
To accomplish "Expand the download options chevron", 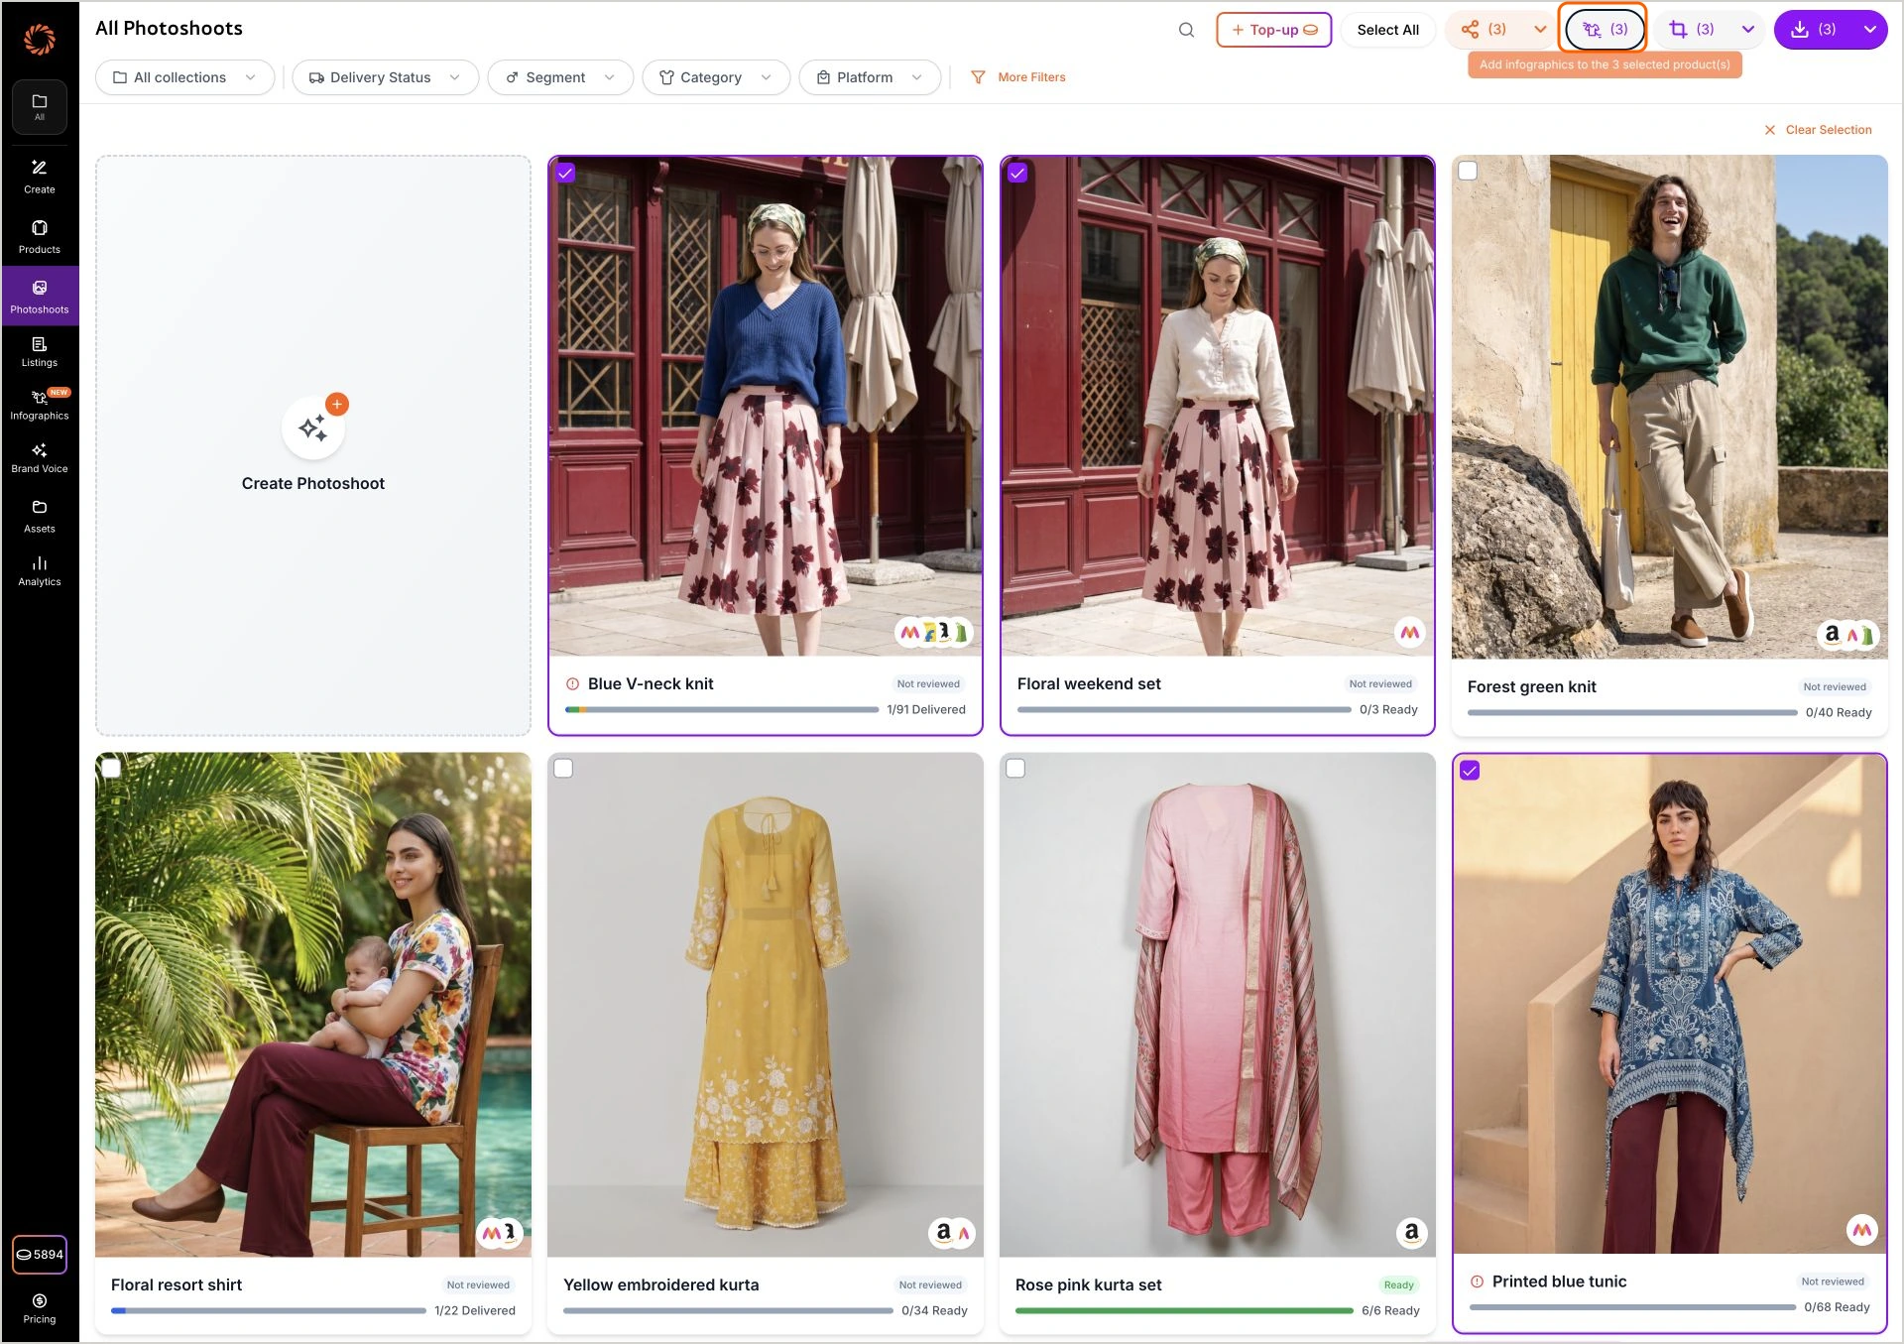I will (1869, 30).
